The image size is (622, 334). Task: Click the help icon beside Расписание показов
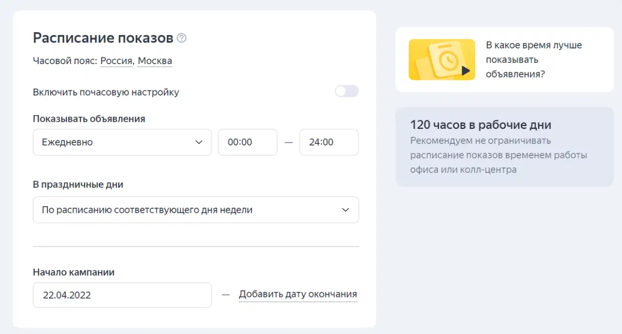coord(182,38)
